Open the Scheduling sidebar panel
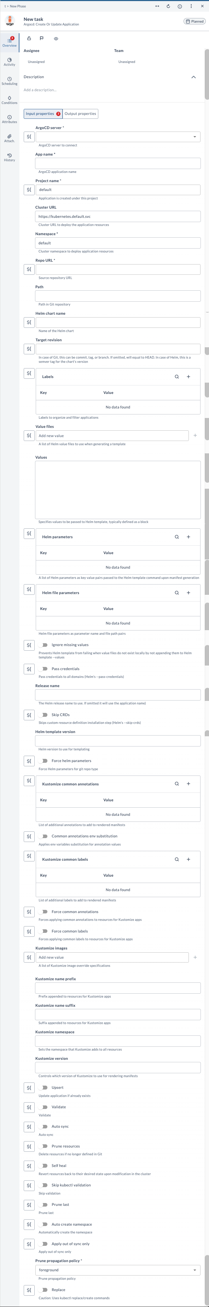The image size is (209, 1307). click(9, 81)
